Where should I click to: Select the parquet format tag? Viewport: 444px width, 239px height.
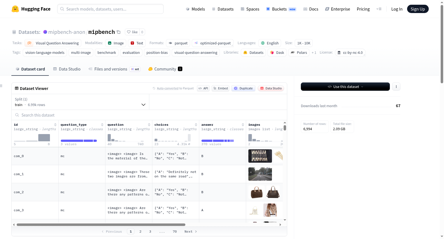(178, 43)
